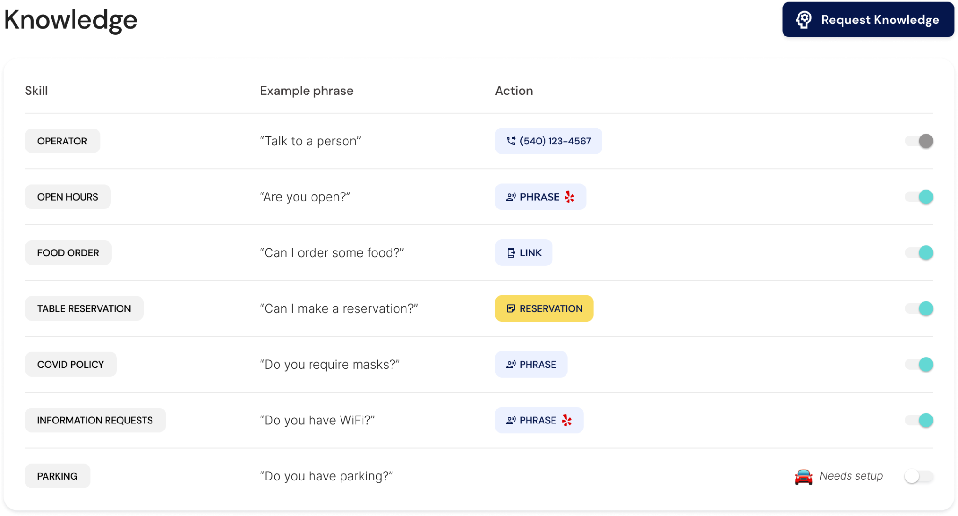Click the speaking-person icon in Covid Policy action
Screen dimensions: 958x516
(511, 364)
